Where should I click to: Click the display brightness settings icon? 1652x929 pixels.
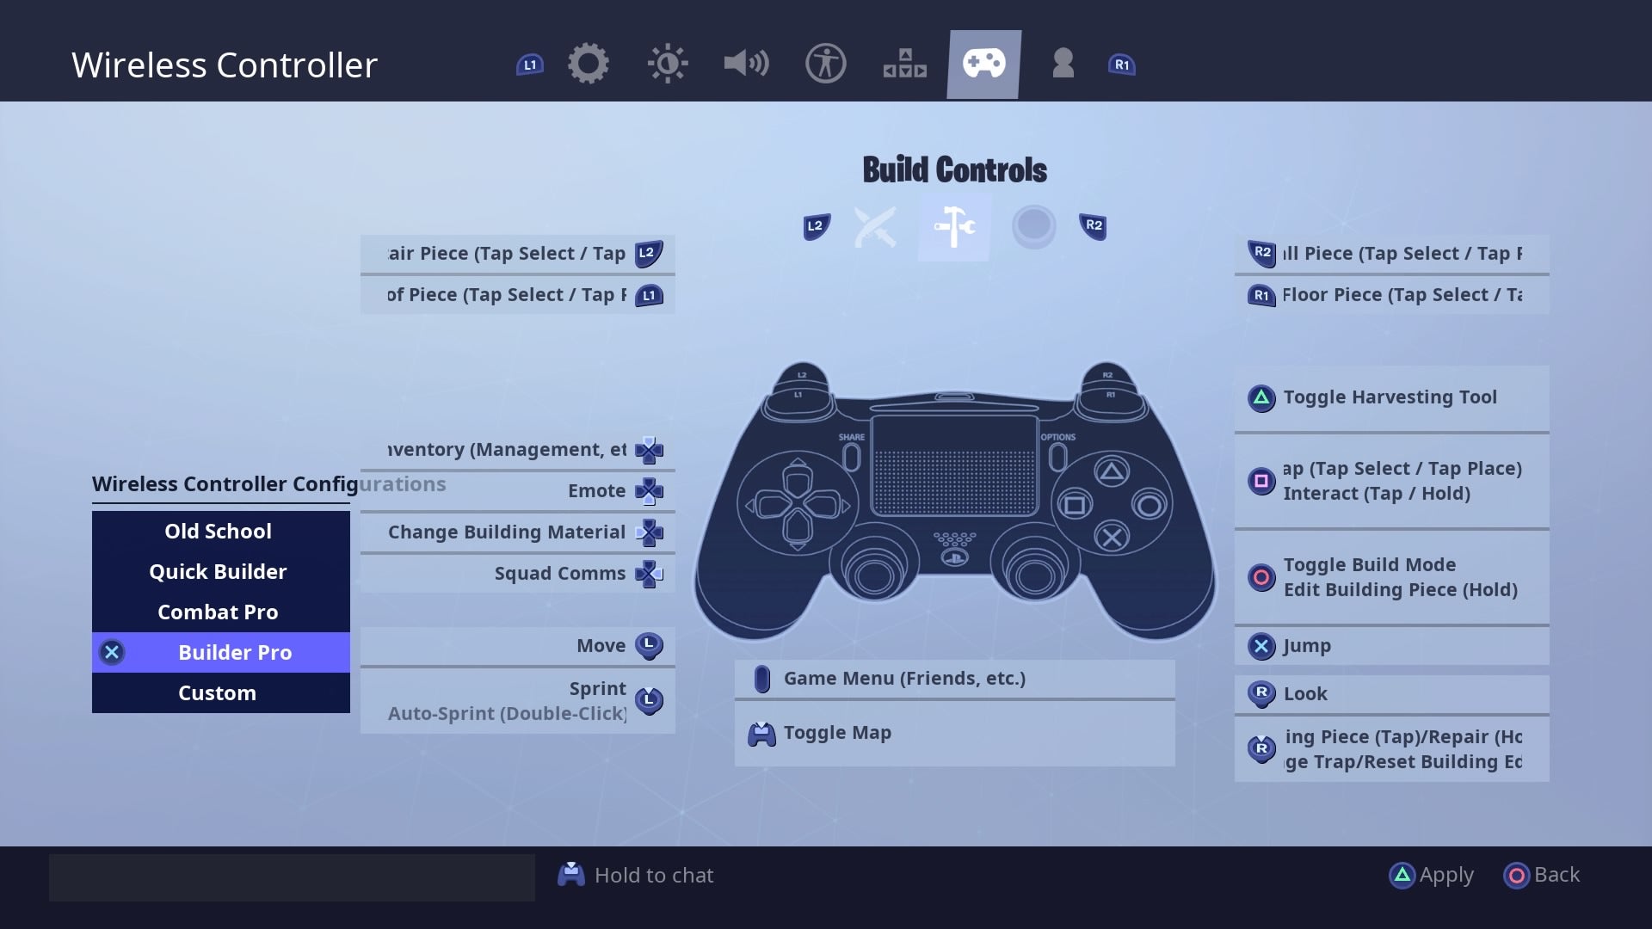[667, 64]
